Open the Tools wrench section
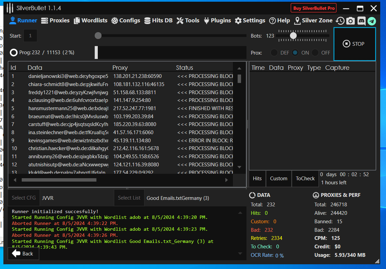The width and height of the screenshot is (386, 269). (188, 21)
